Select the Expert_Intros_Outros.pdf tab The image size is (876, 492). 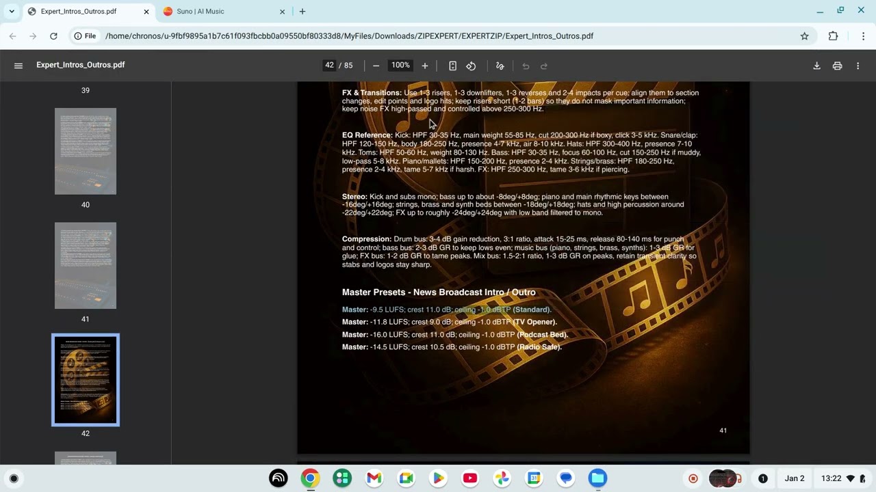tap(88, 12)
